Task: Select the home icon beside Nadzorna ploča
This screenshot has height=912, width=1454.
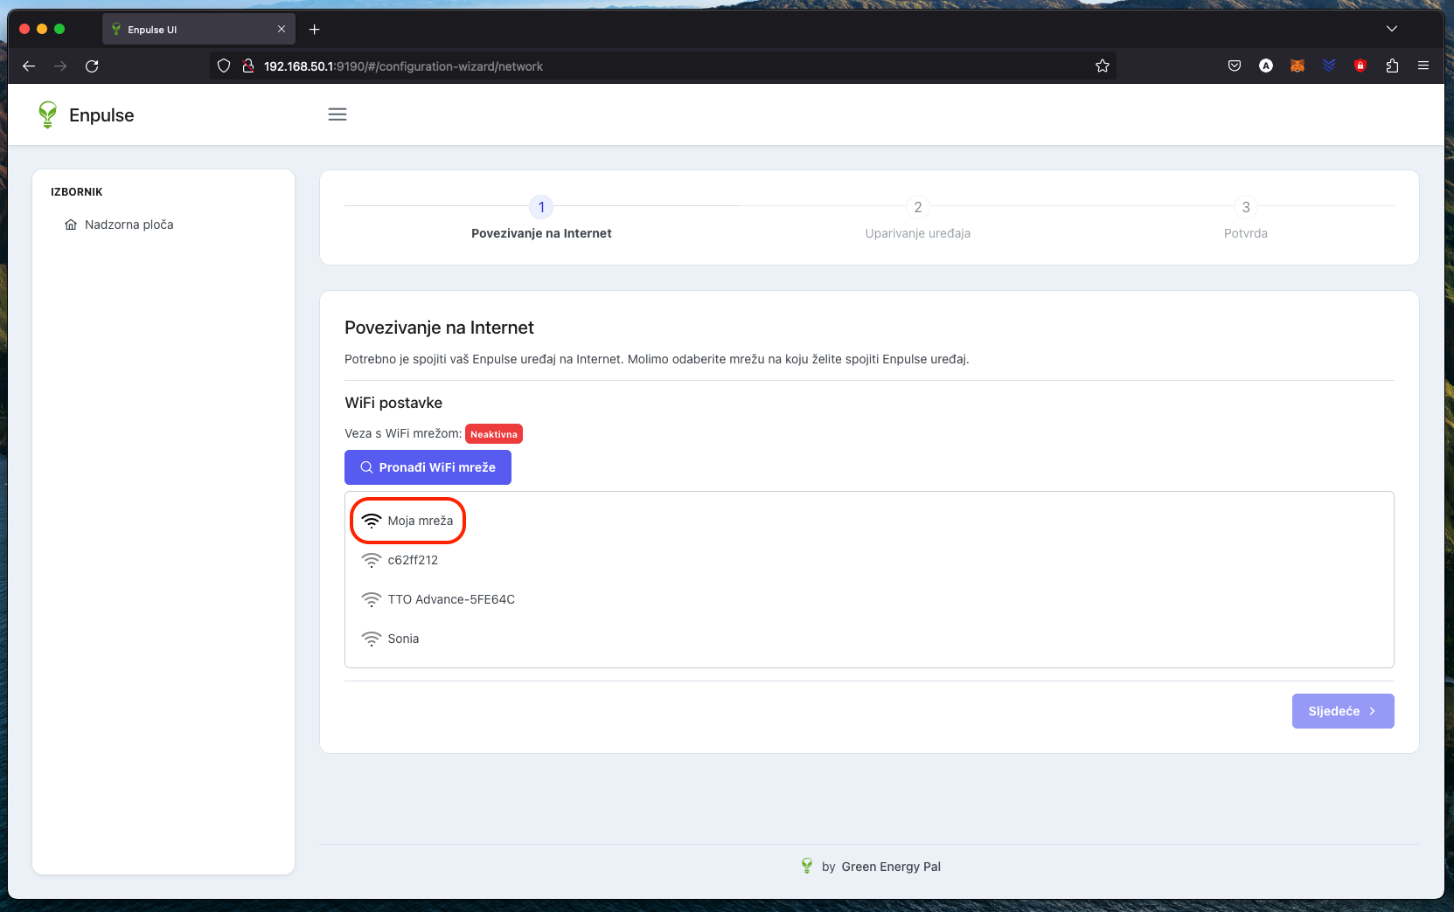Action: coord(71,225)
